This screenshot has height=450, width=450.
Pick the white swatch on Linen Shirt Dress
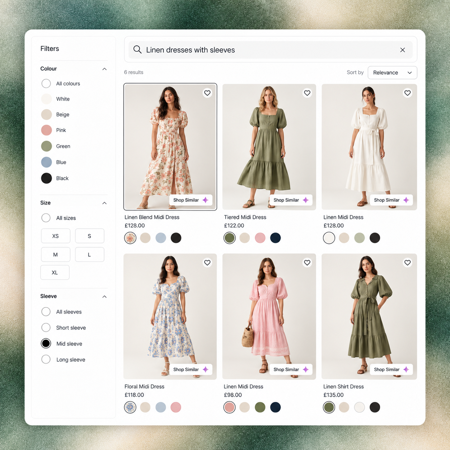click(360, 407)
